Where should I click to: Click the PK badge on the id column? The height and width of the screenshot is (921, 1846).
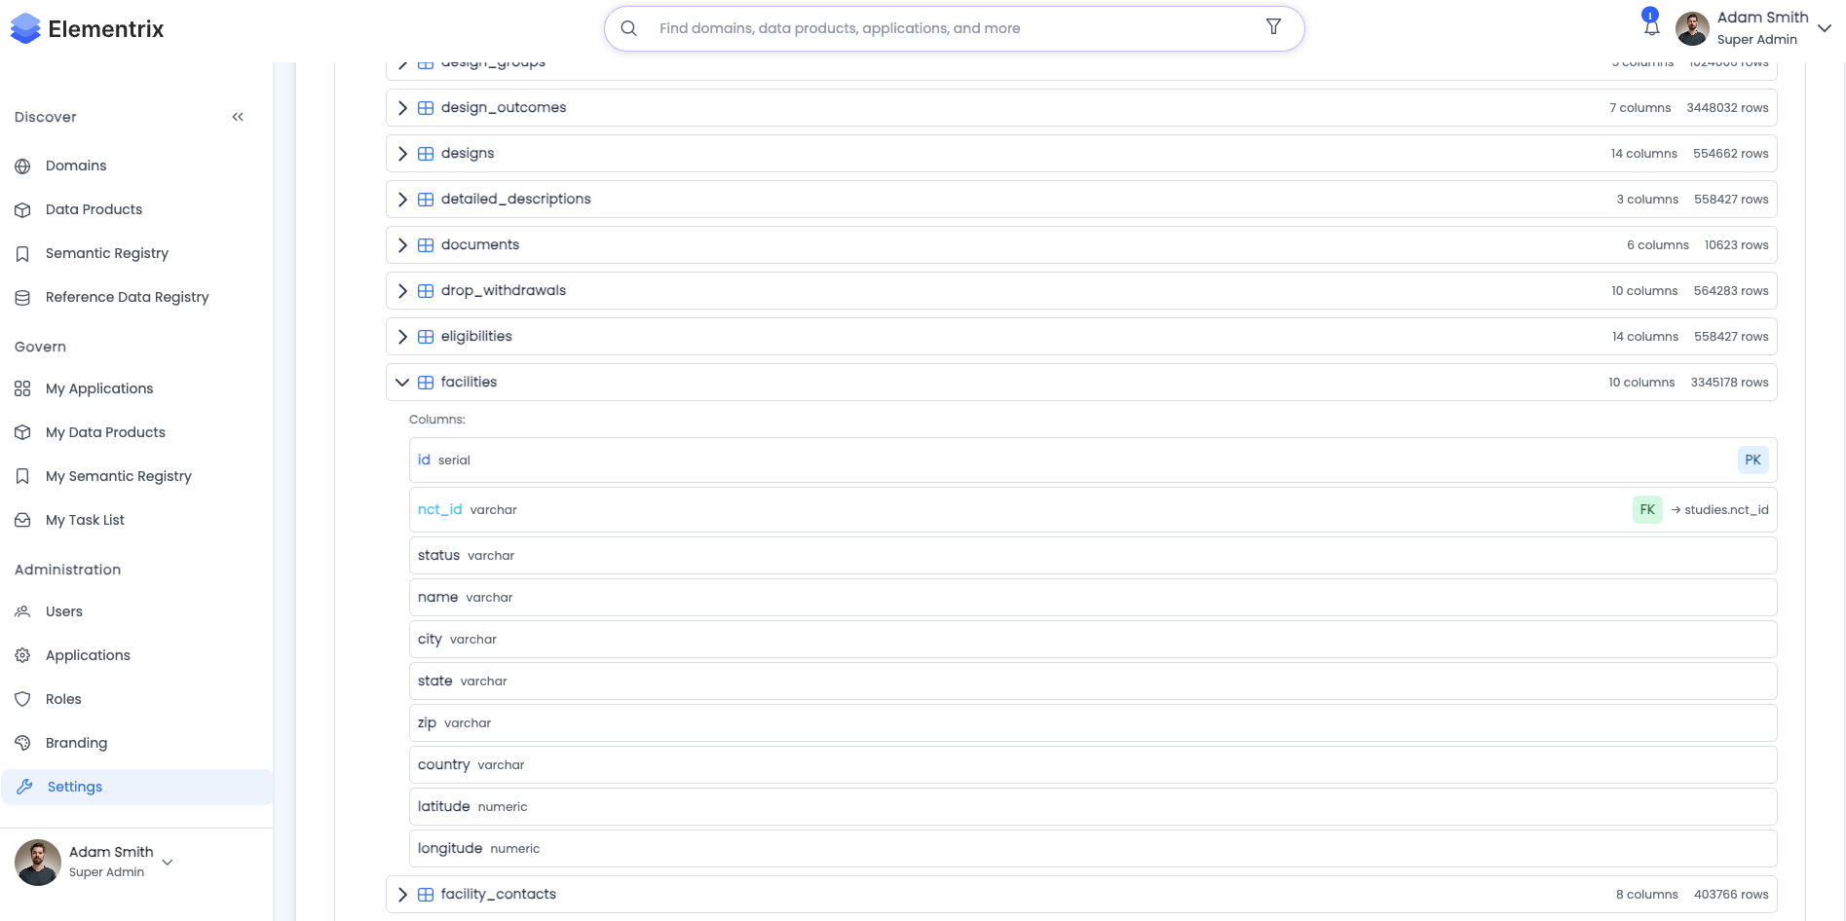pyautogui.click(x=1752, y=460)
